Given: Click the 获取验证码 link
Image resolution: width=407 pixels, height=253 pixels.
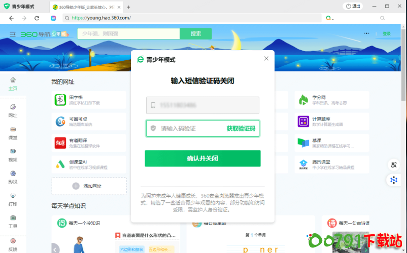Looking at the screenshot, I should click(x=241, y=129).
